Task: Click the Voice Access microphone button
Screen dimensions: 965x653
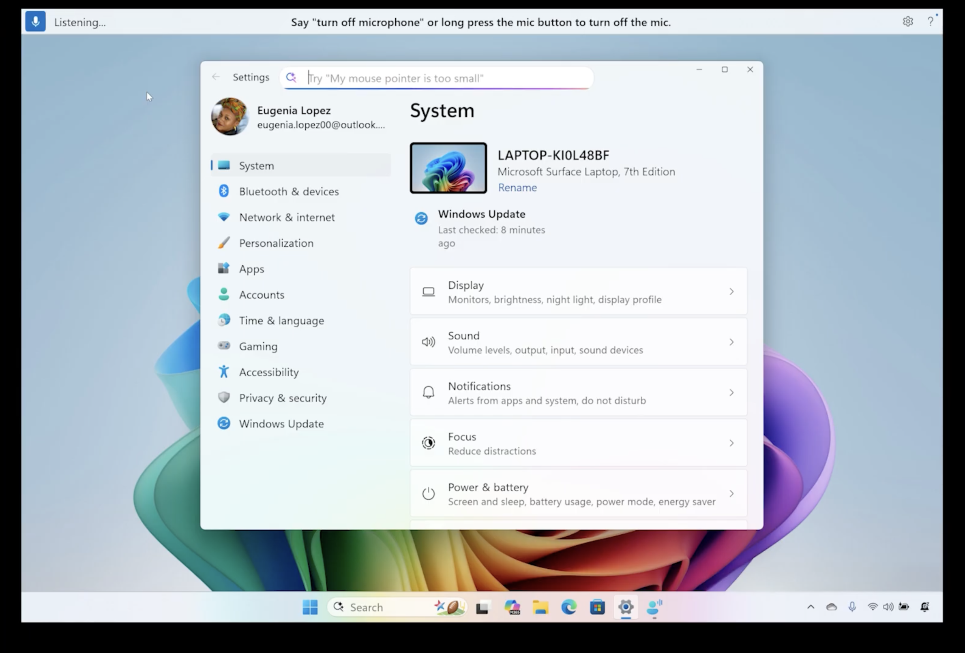Action: [x=35, y=21]
